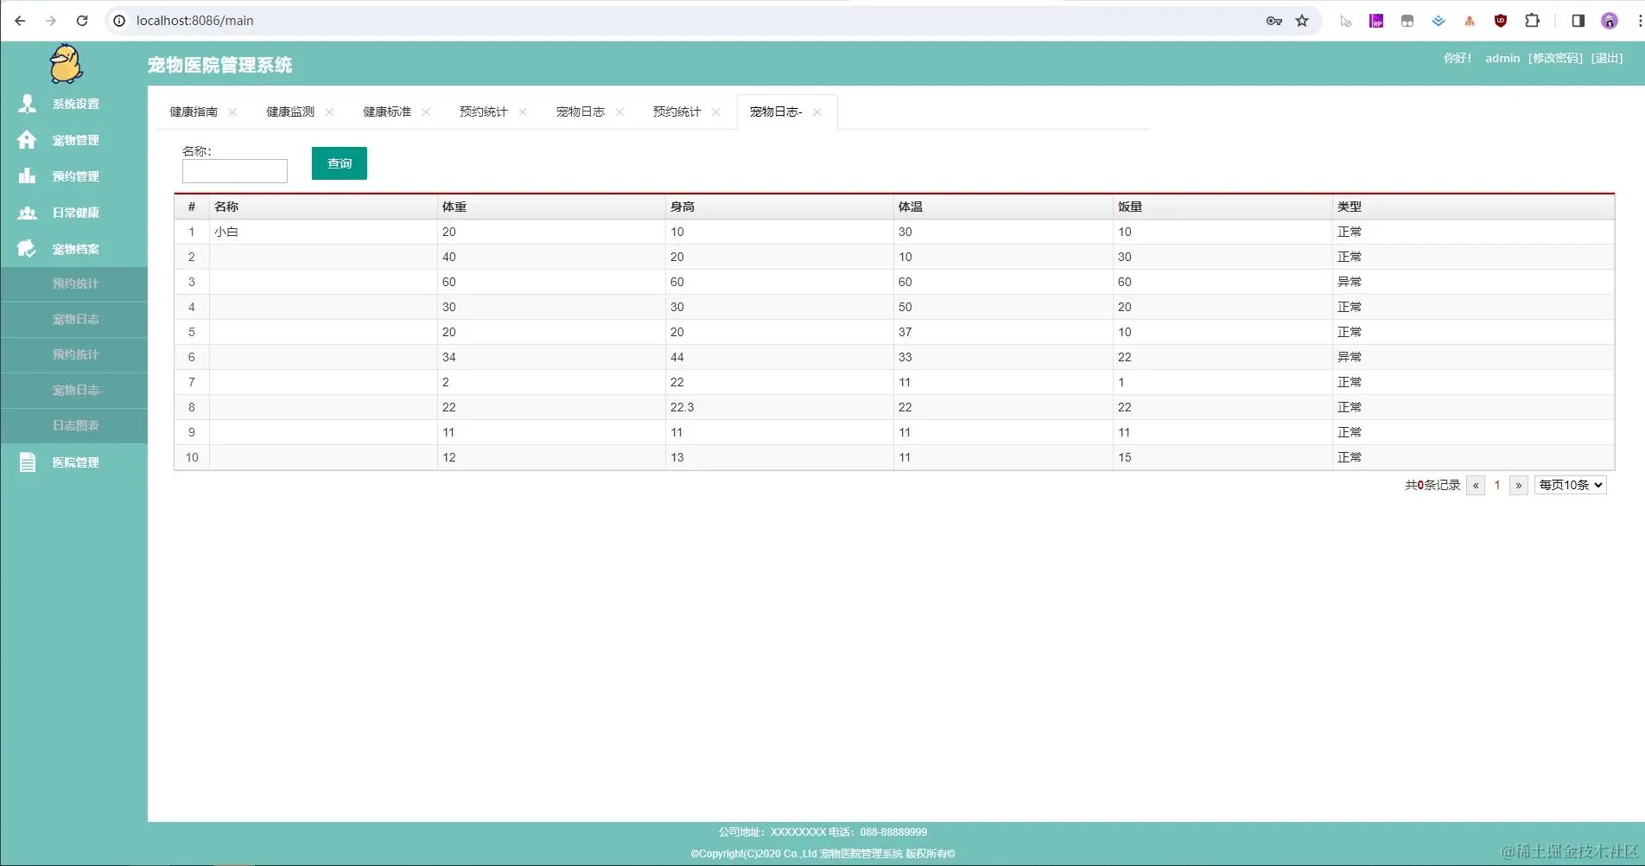Viewport: 1645px width, 866px height.
Task: Go back with the browser back arrow
Action: point(20,21)
